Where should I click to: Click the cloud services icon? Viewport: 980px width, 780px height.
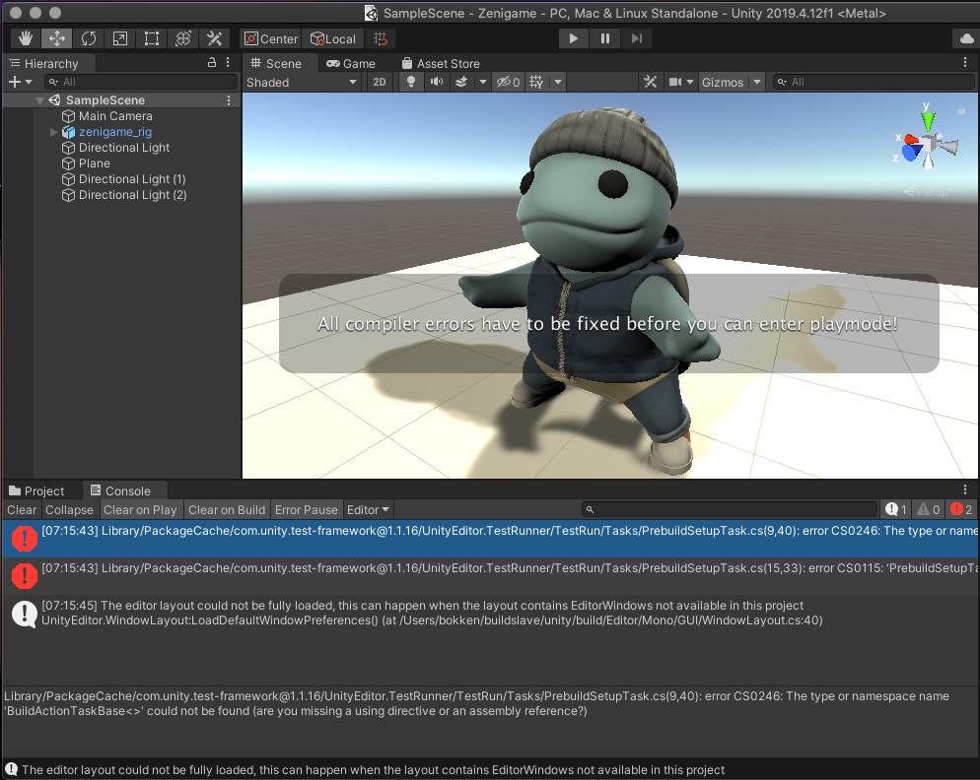click(965, 38)
